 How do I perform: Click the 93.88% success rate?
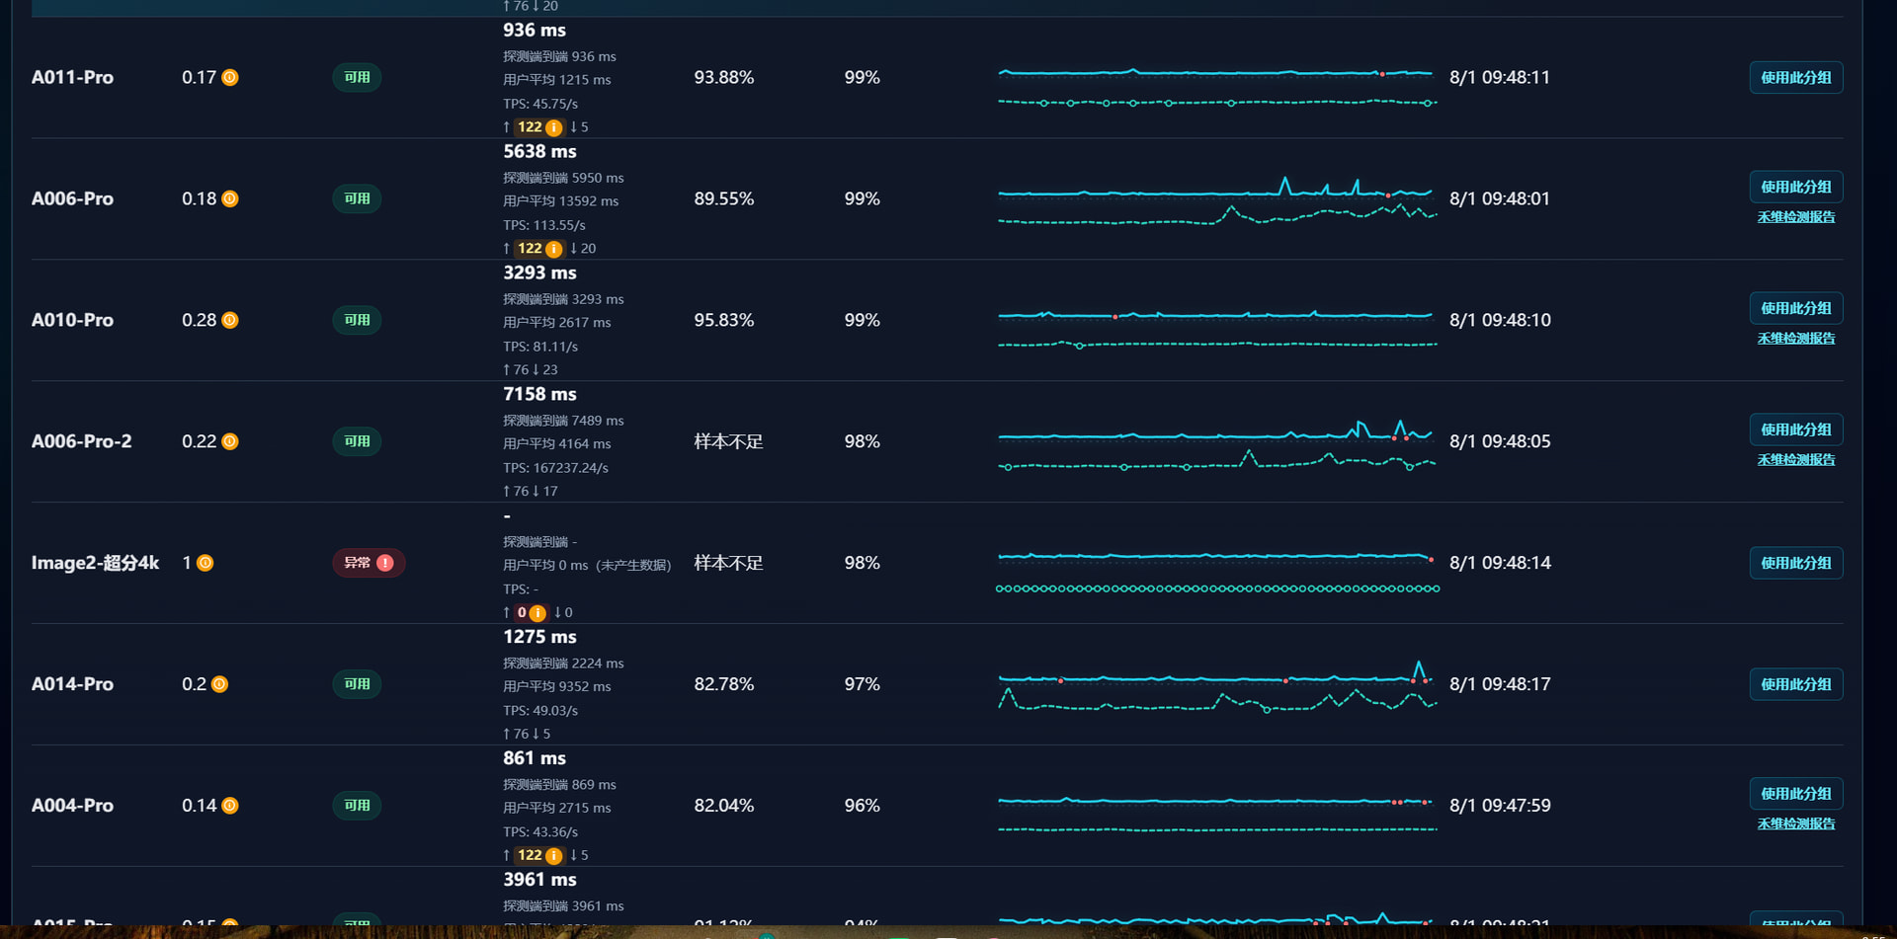tap(724, 77)
